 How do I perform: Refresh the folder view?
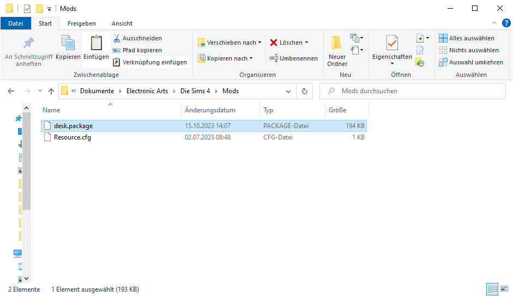(305, 91)
